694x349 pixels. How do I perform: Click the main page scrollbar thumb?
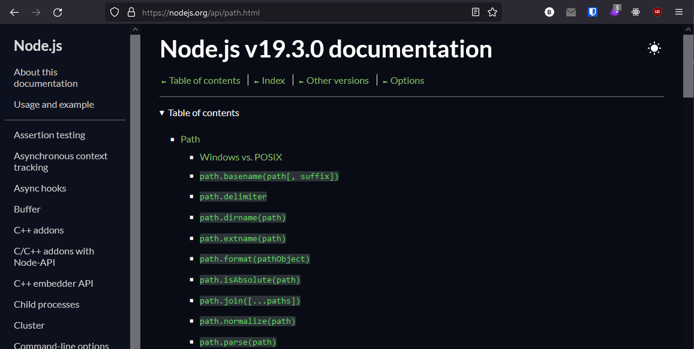(x=688, y=66)
